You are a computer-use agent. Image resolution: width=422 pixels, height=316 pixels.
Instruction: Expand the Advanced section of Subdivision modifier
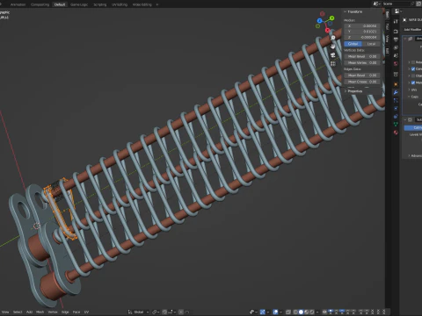[x=409, y=155]
